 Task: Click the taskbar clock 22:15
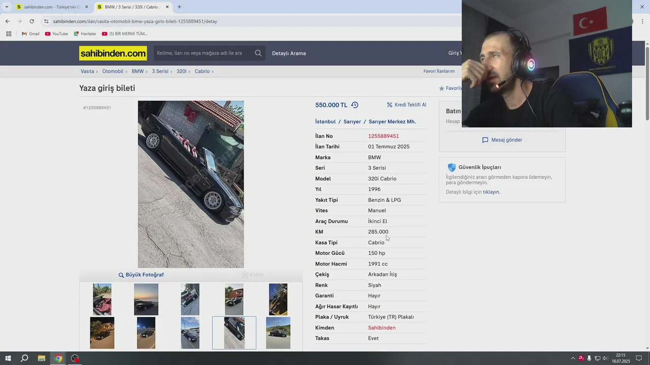tap(621, 355)
